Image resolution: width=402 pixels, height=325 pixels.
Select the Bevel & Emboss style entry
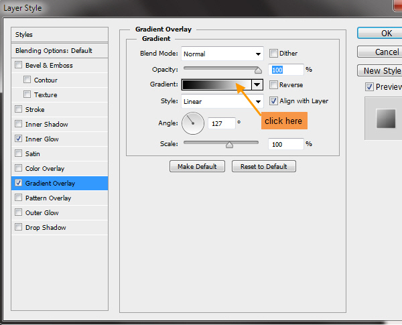[x=49, y=66]
